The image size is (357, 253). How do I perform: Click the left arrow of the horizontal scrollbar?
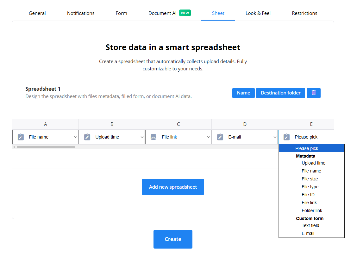click(x=14, y=147)
